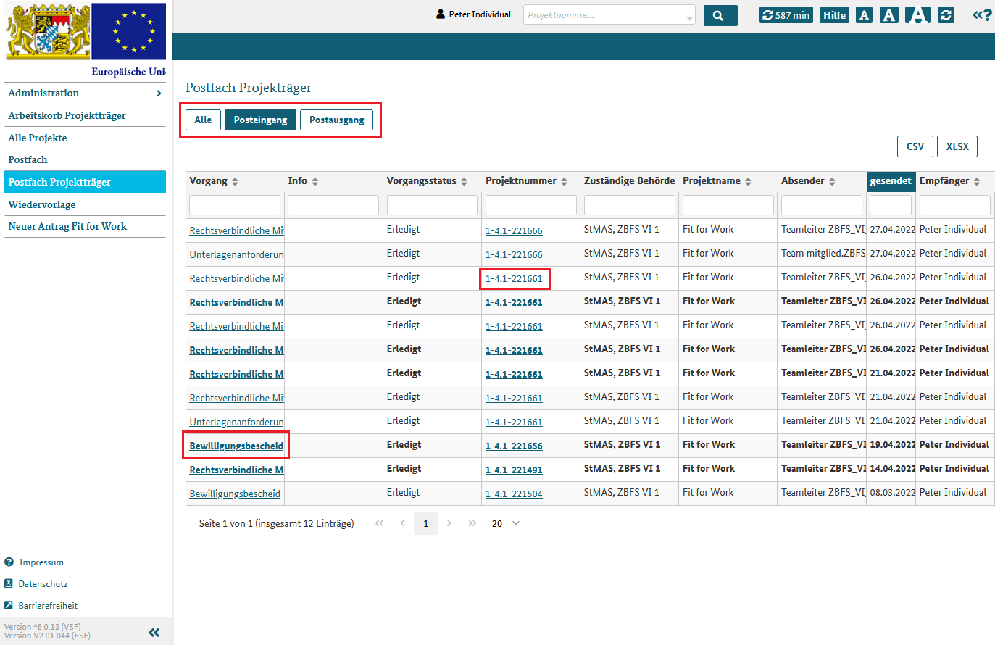The image size is (995, 645).
Task: Click the Peter.Individual user icon
Action: (440, 14)
